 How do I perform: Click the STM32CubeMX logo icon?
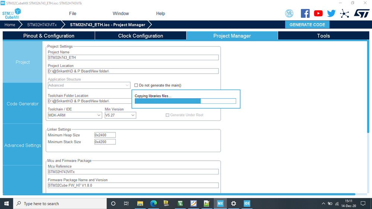(12, 13)
